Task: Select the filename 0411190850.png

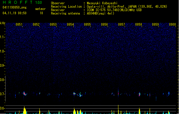Action: [x=15, y=7]
